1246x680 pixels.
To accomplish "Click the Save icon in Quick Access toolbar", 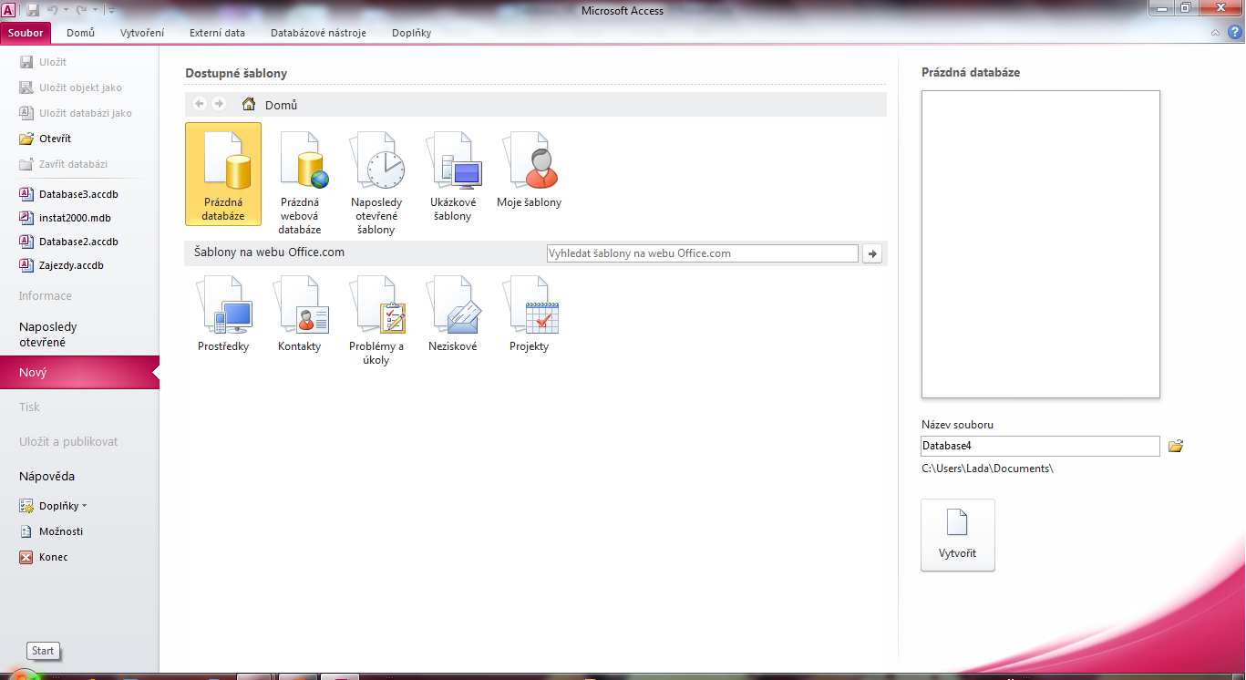I will tap(33, 10).
